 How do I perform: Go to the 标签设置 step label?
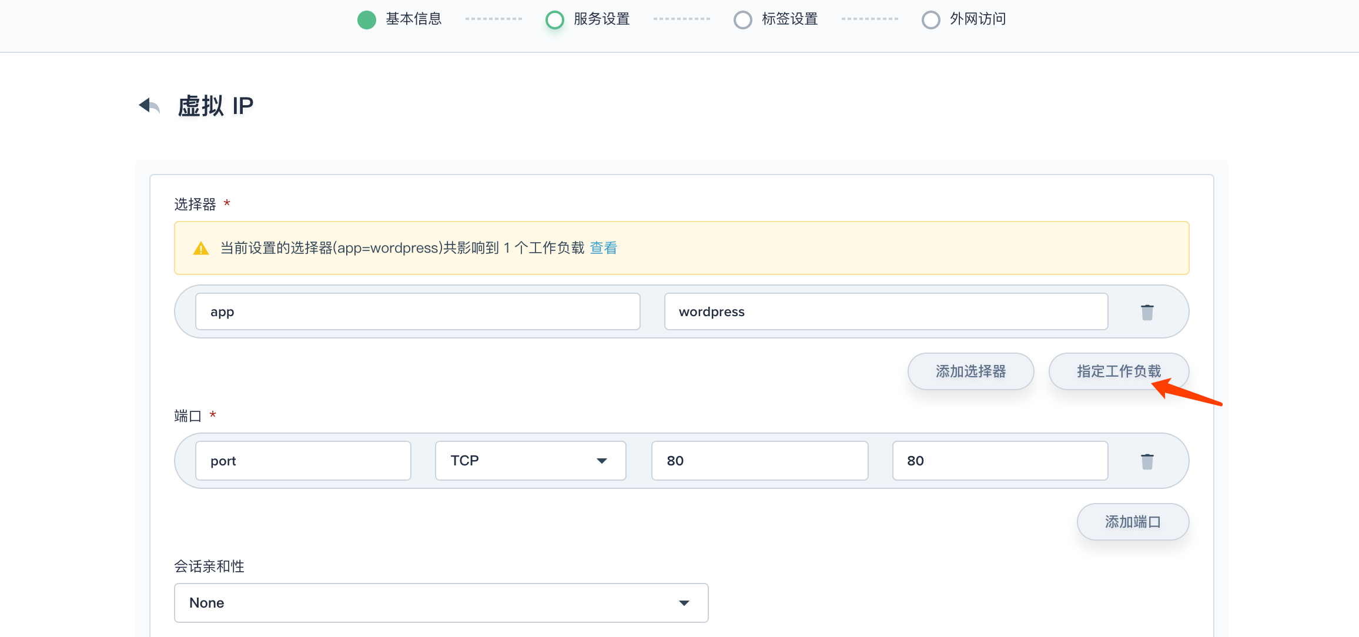[x=789, y=19]
